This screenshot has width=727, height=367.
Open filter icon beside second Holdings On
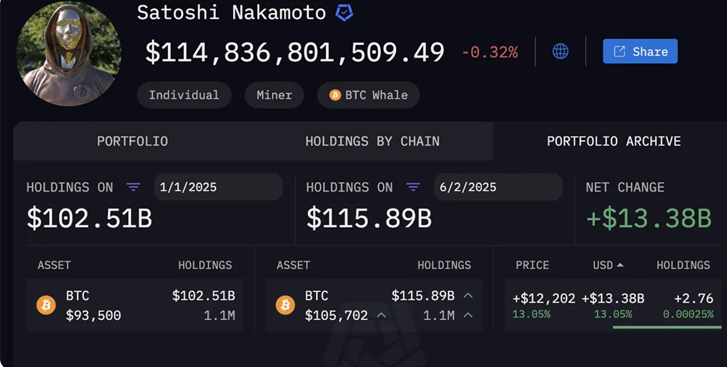click(x=413, y=187)
